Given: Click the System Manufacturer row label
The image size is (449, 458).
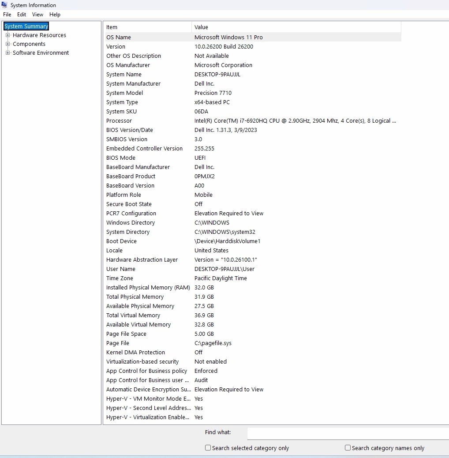Looking at the screenshot, I should pos(133,83).
